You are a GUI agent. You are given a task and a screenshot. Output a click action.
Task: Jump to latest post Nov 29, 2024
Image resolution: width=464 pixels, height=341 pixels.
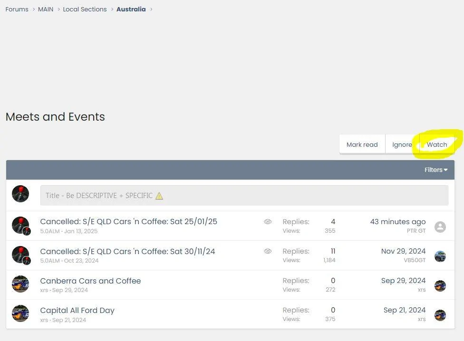[403, 251]
